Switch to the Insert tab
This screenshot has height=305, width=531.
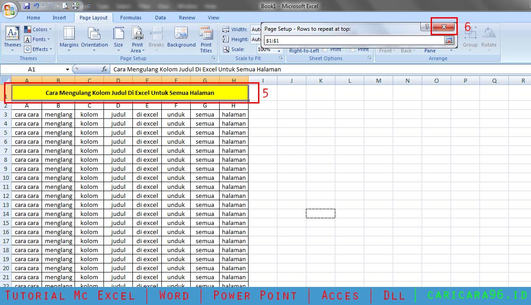(59, 18)
